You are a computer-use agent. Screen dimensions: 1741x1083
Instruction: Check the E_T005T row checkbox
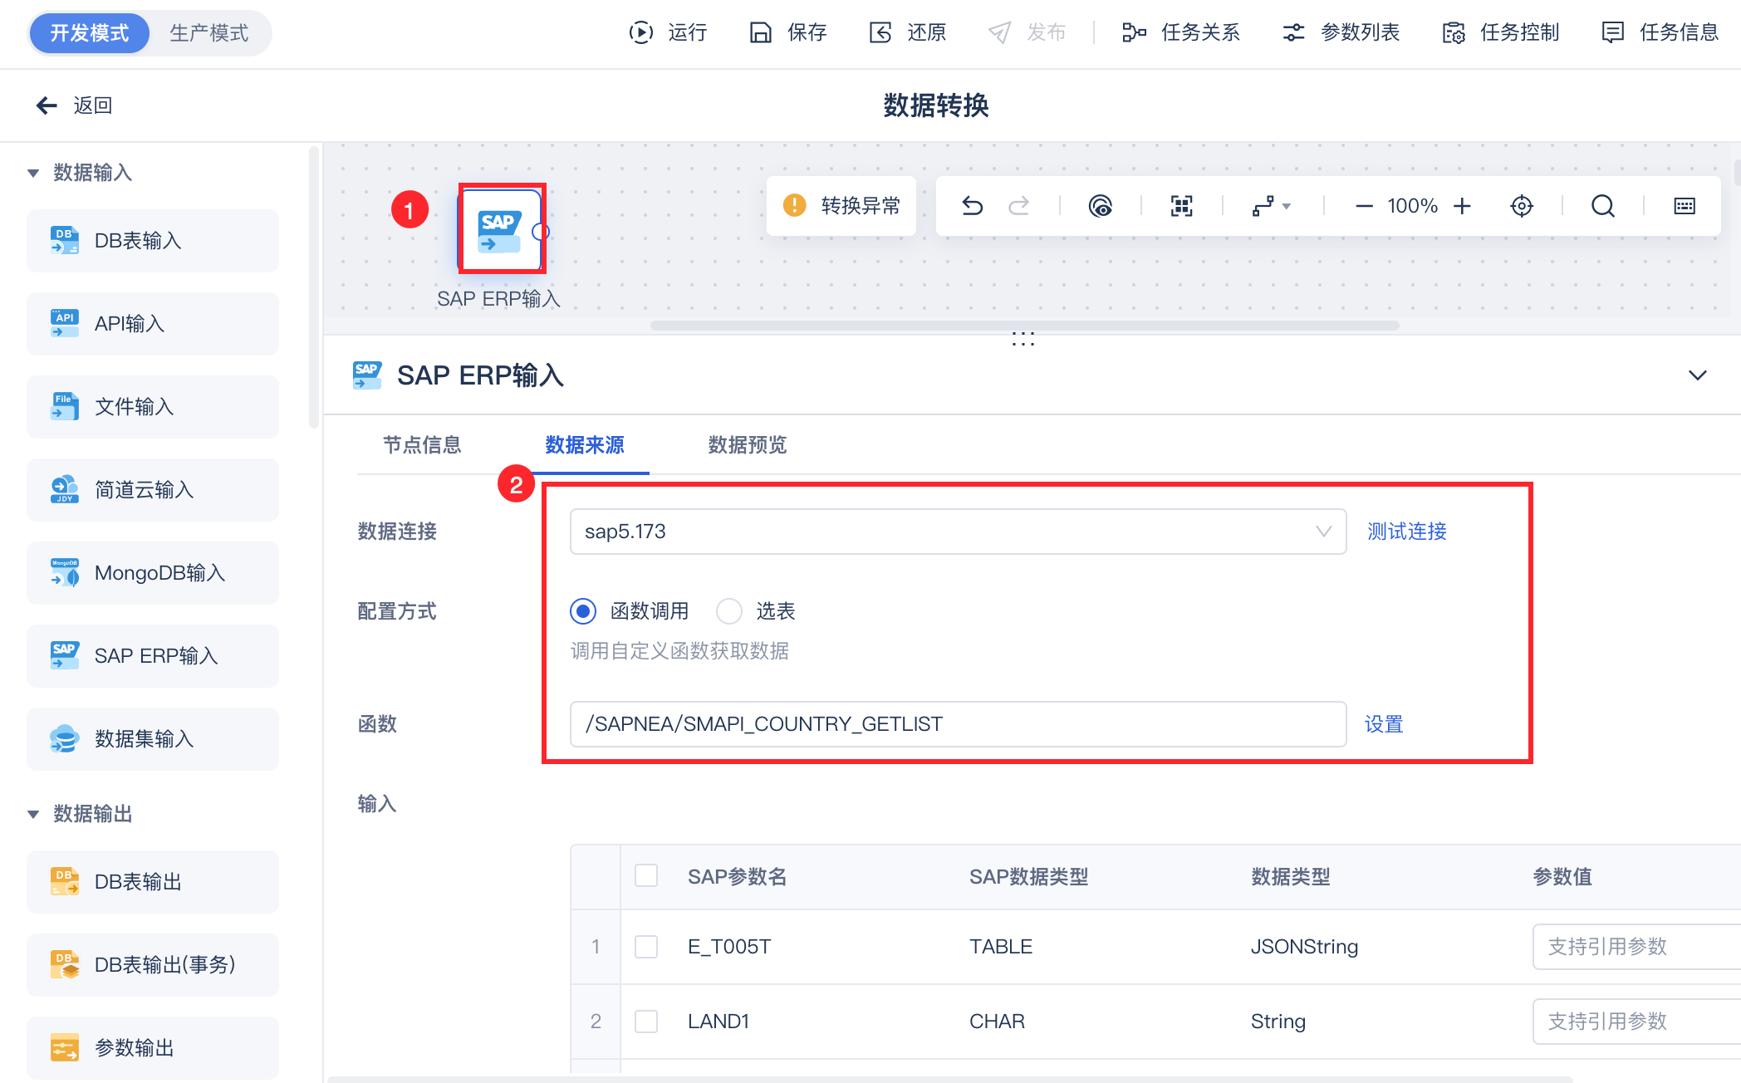[646, 947]
